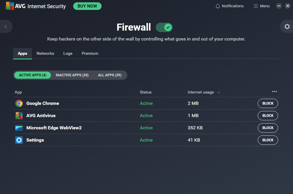Click the Internet usage column header
The image size is (293, 194).
201,92
